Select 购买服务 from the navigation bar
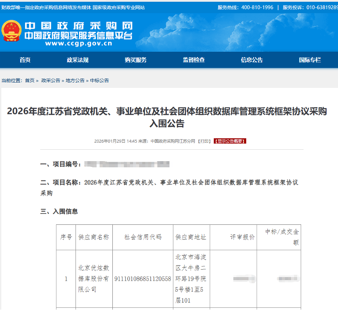This screenshot has height=310, width=338. [x=136, y=60]
